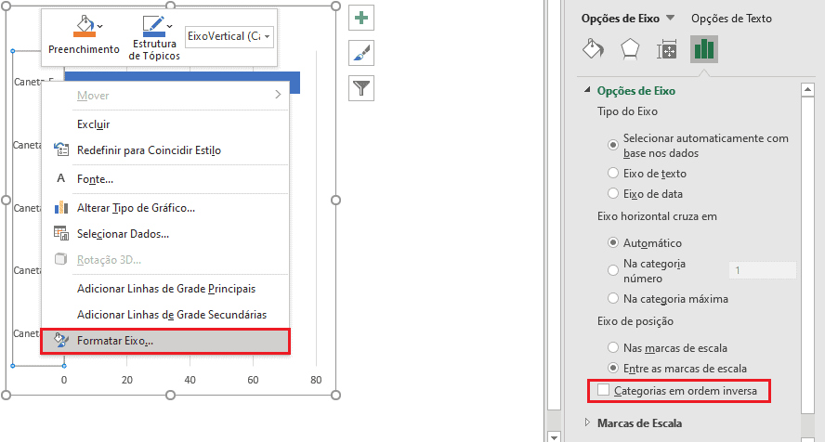Select the Na categoria número radio button

(613, 270)
